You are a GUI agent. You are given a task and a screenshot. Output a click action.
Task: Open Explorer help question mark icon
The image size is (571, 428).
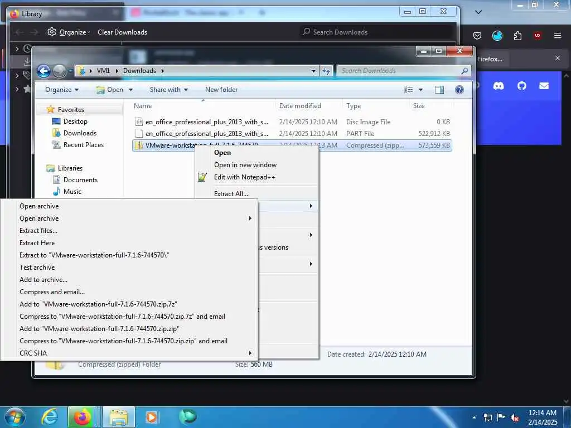[459, 90]
